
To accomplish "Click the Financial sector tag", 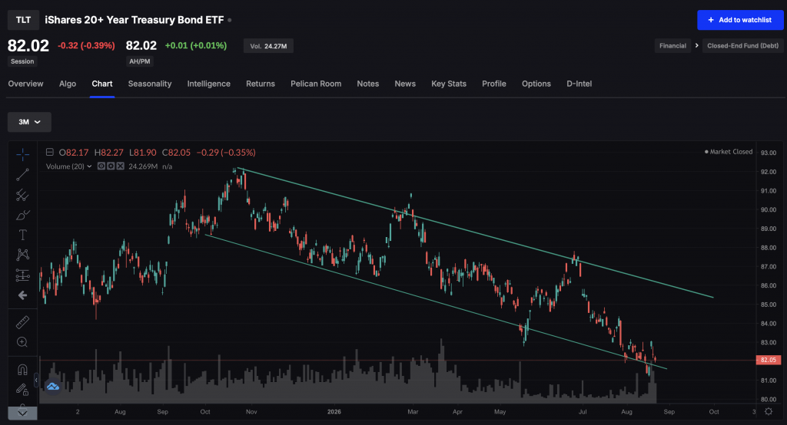I will point(672,45).
